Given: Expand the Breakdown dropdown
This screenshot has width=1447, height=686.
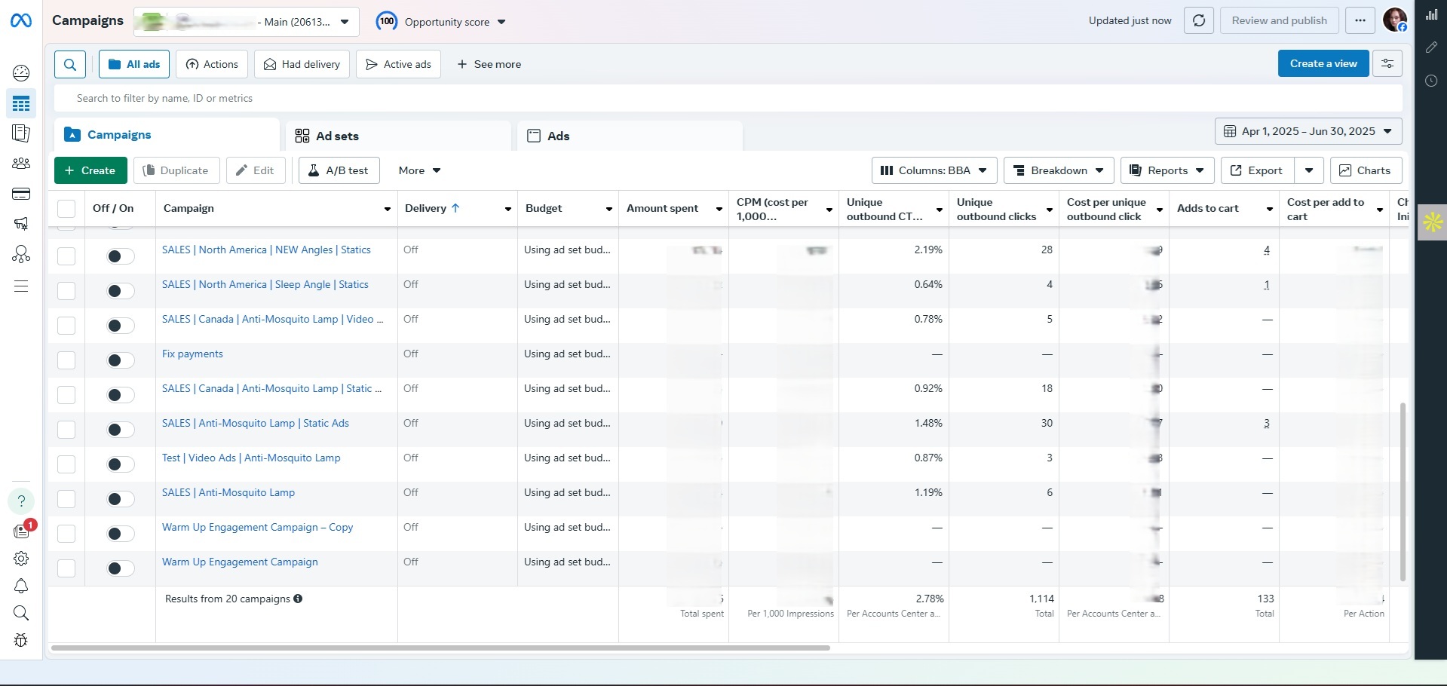Looking at the screenshot, I should (x=1058, y=171).
